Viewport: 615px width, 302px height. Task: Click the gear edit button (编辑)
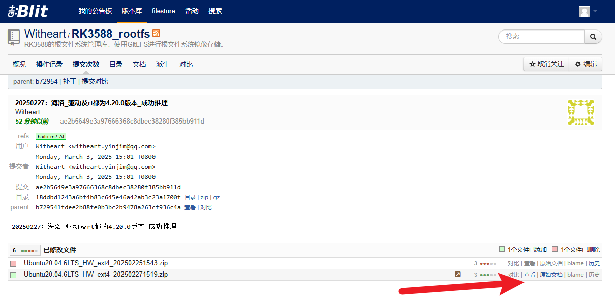point(586,64)
